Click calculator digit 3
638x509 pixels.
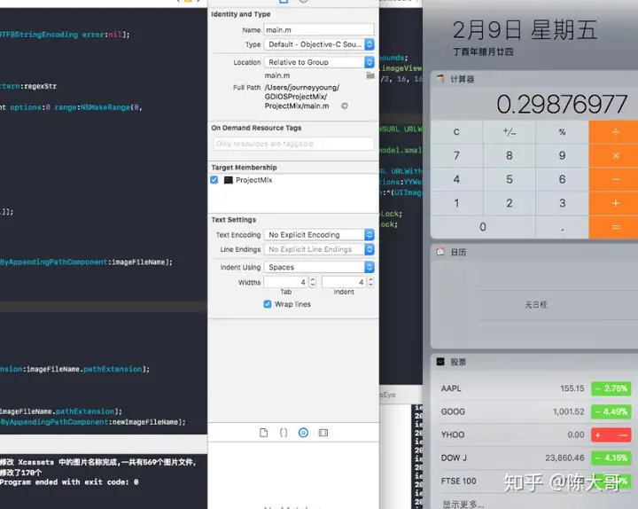[563, 203]
